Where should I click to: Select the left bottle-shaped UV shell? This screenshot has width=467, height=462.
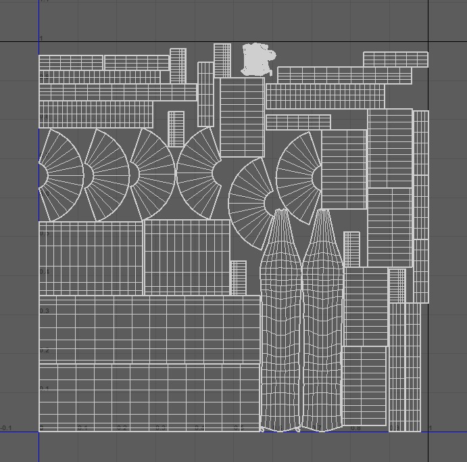point(280,321)
